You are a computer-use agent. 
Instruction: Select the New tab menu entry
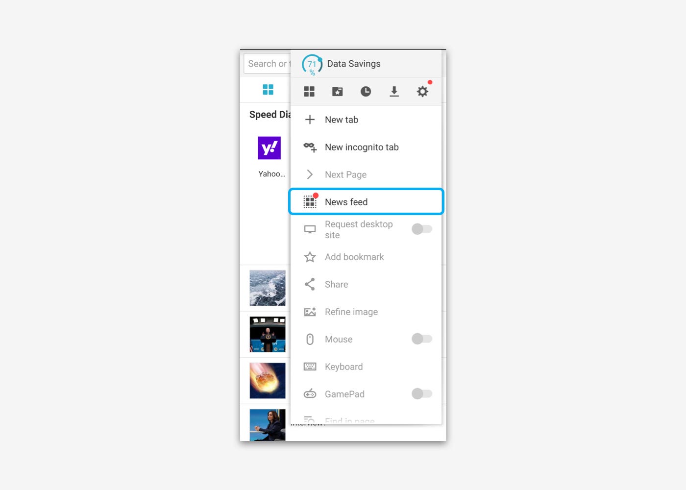(x=366, y=120)
